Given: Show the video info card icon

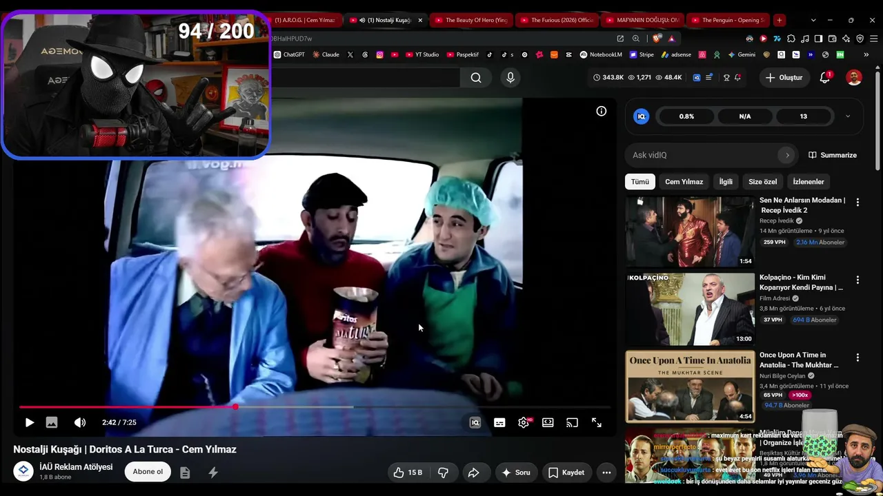Looking at the screenshot, I should pos(602,111).
